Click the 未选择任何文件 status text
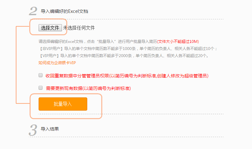This screenshot has width=252, height=149. (79, 28)
